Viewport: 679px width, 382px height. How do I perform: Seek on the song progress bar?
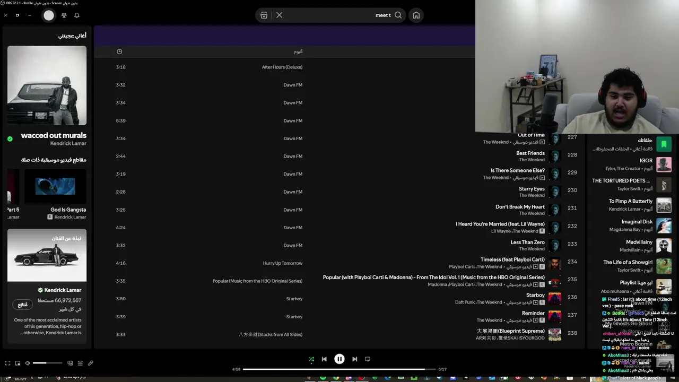tap(339, 369)
